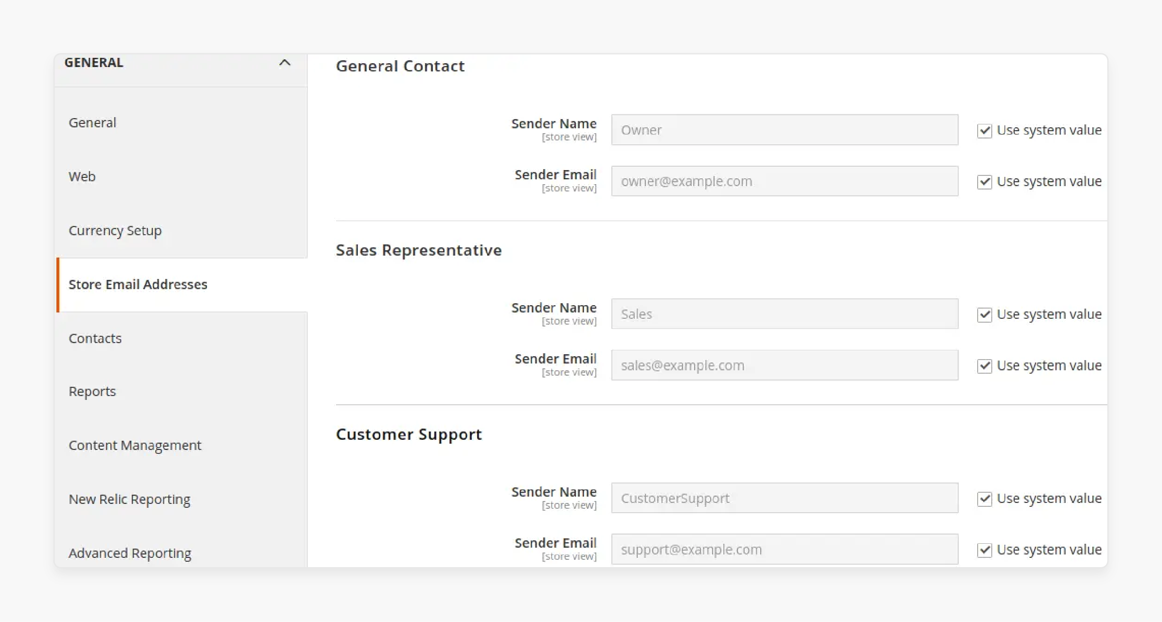Go to Content Management settings
The image size is (1162, 622).
(135, 446)
